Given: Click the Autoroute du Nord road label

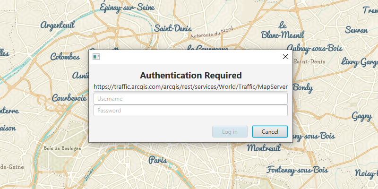Looking at the screenshot, I should (212, 34).
